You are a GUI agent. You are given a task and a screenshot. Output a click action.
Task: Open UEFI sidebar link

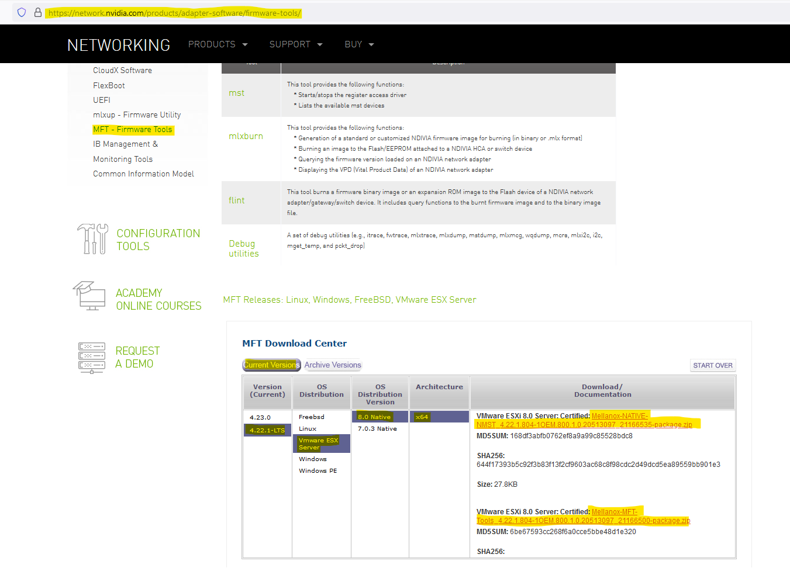102,100
